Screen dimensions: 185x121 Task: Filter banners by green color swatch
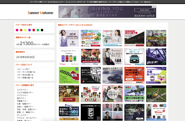[x=38, y=30]
